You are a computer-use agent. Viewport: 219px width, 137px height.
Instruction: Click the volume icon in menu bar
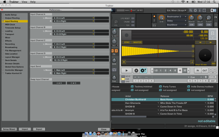(188, 2)
